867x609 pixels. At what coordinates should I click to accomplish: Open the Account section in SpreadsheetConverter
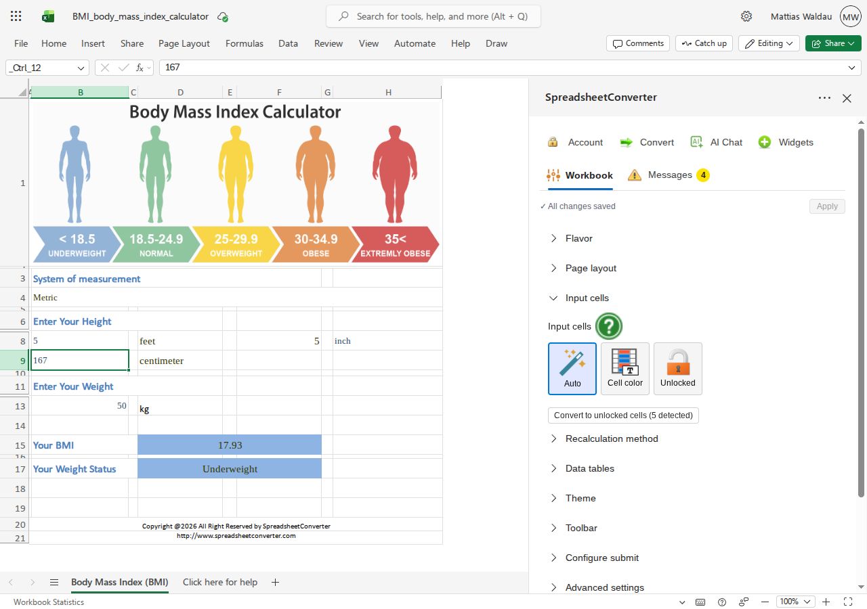(x=575, y=142)
